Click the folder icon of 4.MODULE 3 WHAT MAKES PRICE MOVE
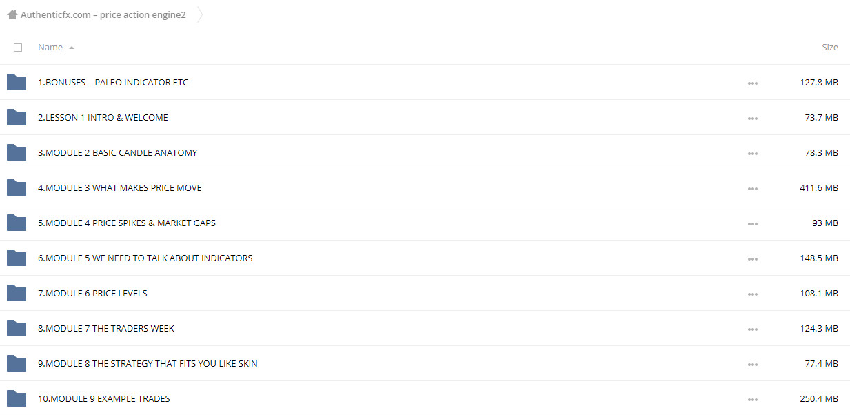 (17, 187)
